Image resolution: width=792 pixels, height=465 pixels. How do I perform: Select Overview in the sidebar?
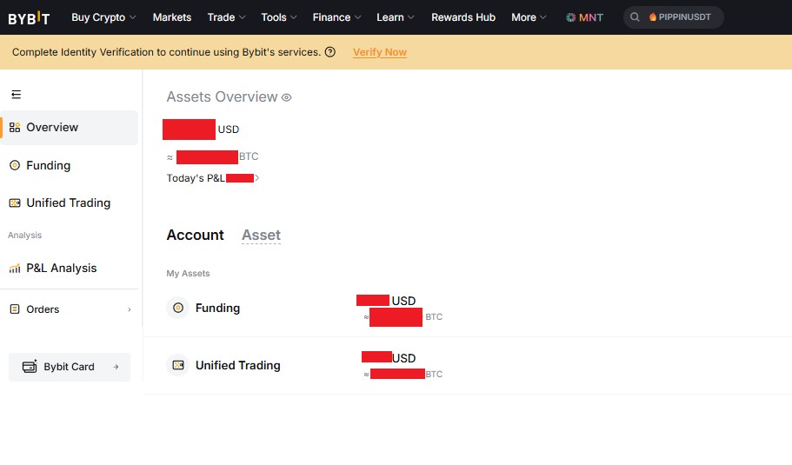click(70, 127)
